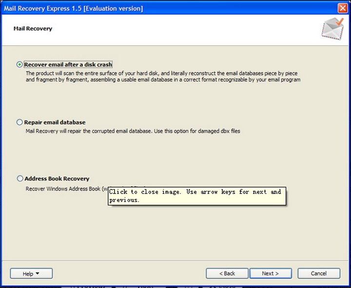Go to the previous step with Back

coord(227,273)
